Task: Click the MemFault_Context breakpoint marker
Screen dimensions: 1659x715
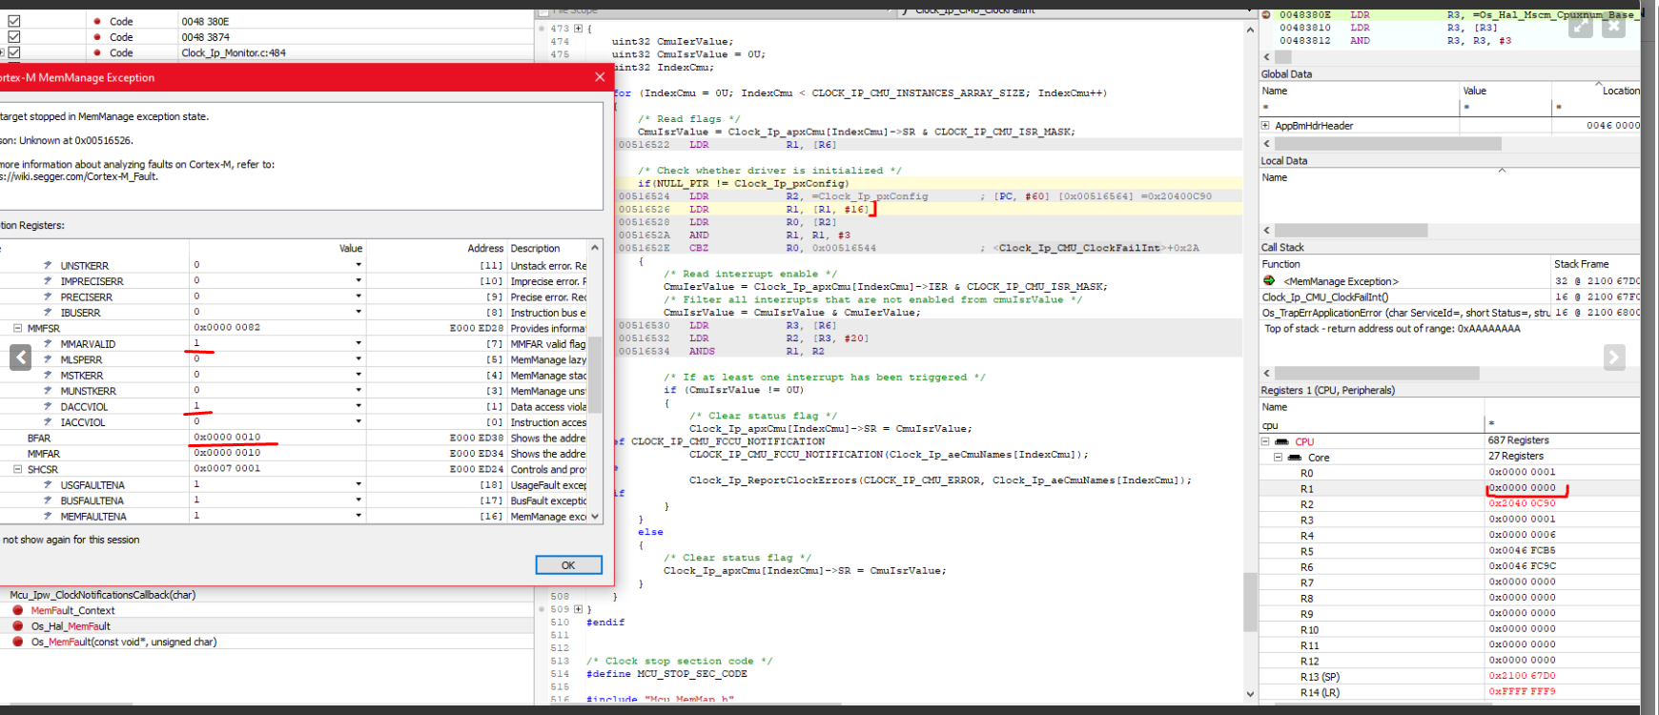Action: pyautogui.click(x=17, y=610)
